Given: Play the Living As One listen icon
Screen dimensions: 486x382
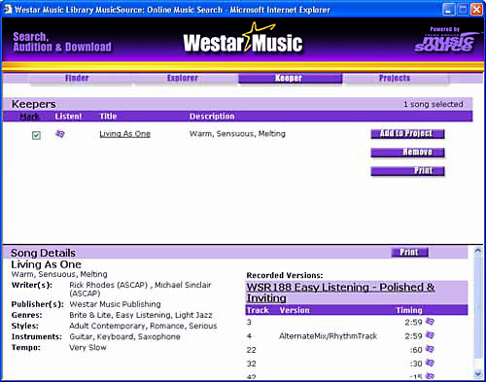Looking at the screenshot, I should 60,134.
